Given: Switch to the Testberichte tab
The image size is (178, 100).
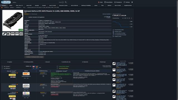Looking at the screenshot, I should tap(85, 62).
